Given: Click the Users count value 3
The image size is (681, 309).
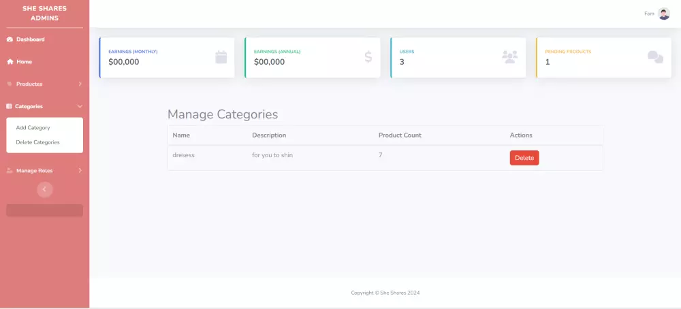Looking at the screenshot, I should point(402,62).
